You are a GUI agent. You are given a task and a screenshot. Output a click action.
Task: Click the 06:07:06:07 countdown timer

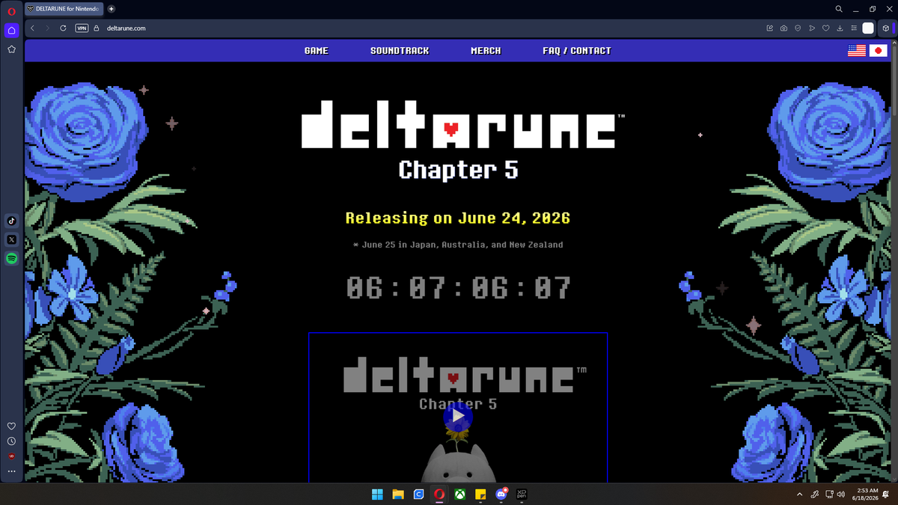458,288
